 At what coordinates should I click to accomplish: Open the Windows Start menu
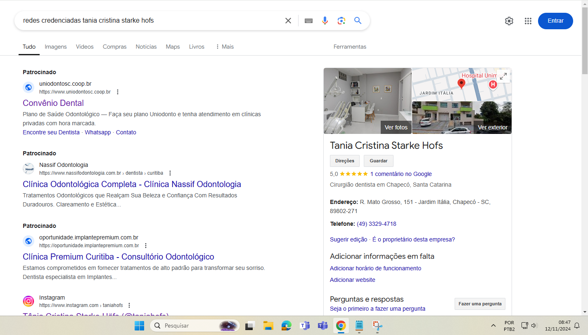pos(140,326)
